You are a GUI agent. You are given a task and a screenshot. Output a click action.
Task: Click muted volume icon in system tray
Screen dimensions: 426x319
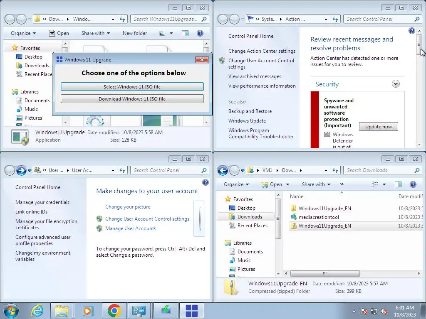(x=384, y=311)
